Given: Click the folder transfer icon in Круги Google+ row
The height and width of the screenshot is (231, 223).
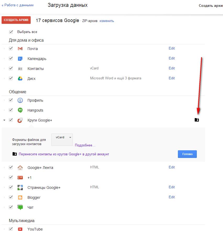Looking at the screenshot, I should 197,120.
